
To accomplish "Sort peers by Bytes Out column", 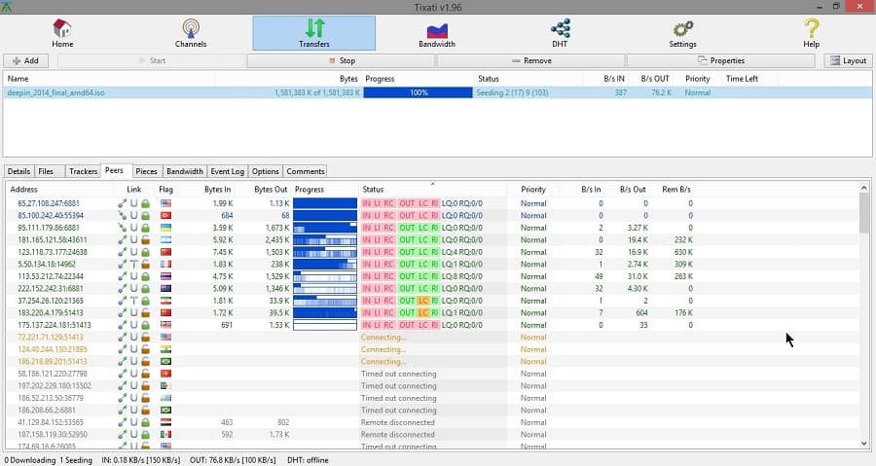I will [x=271, y=190].
